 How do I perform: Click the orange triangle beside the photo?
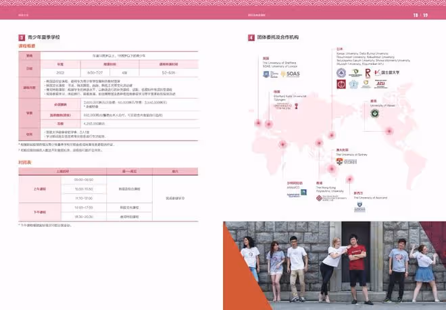click(242, 273)
